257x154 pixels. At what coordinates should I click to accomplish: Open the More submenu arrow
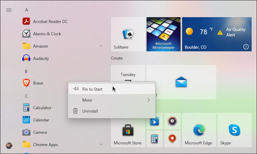click(148, 100)
